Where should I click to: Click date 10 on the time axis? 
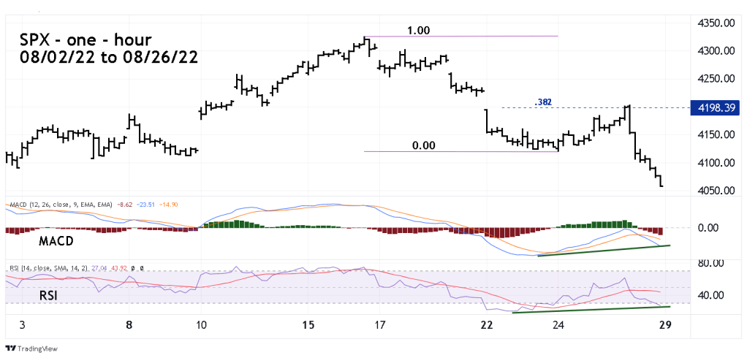[x=201, y=324]
